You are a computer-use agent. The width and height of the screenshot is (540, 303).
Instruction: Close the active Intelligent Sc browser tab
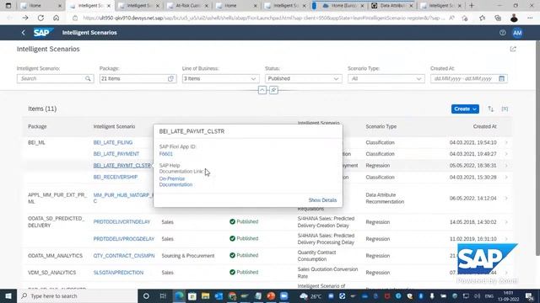109,6
